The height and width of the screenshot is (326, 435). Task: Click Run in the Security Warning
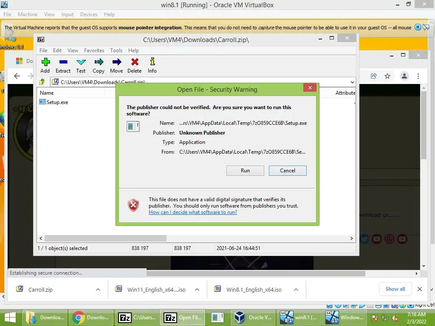click(245, 171)
